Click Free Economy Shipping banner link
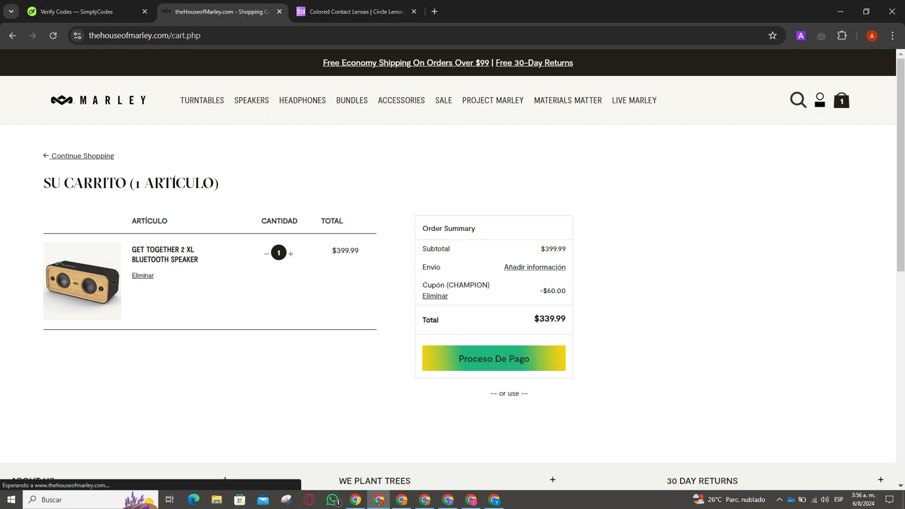This screenshot has height=509, width=905. click(x=406, y=63)
